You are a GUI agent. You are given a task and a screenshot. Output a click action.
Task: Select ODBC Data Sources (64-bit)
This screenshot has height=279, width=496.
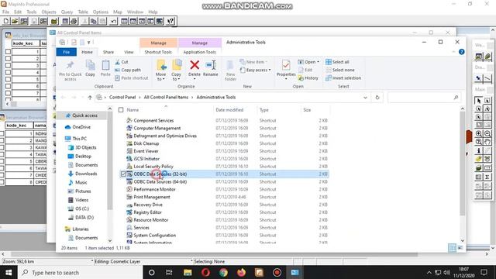[x=160, y=181]
